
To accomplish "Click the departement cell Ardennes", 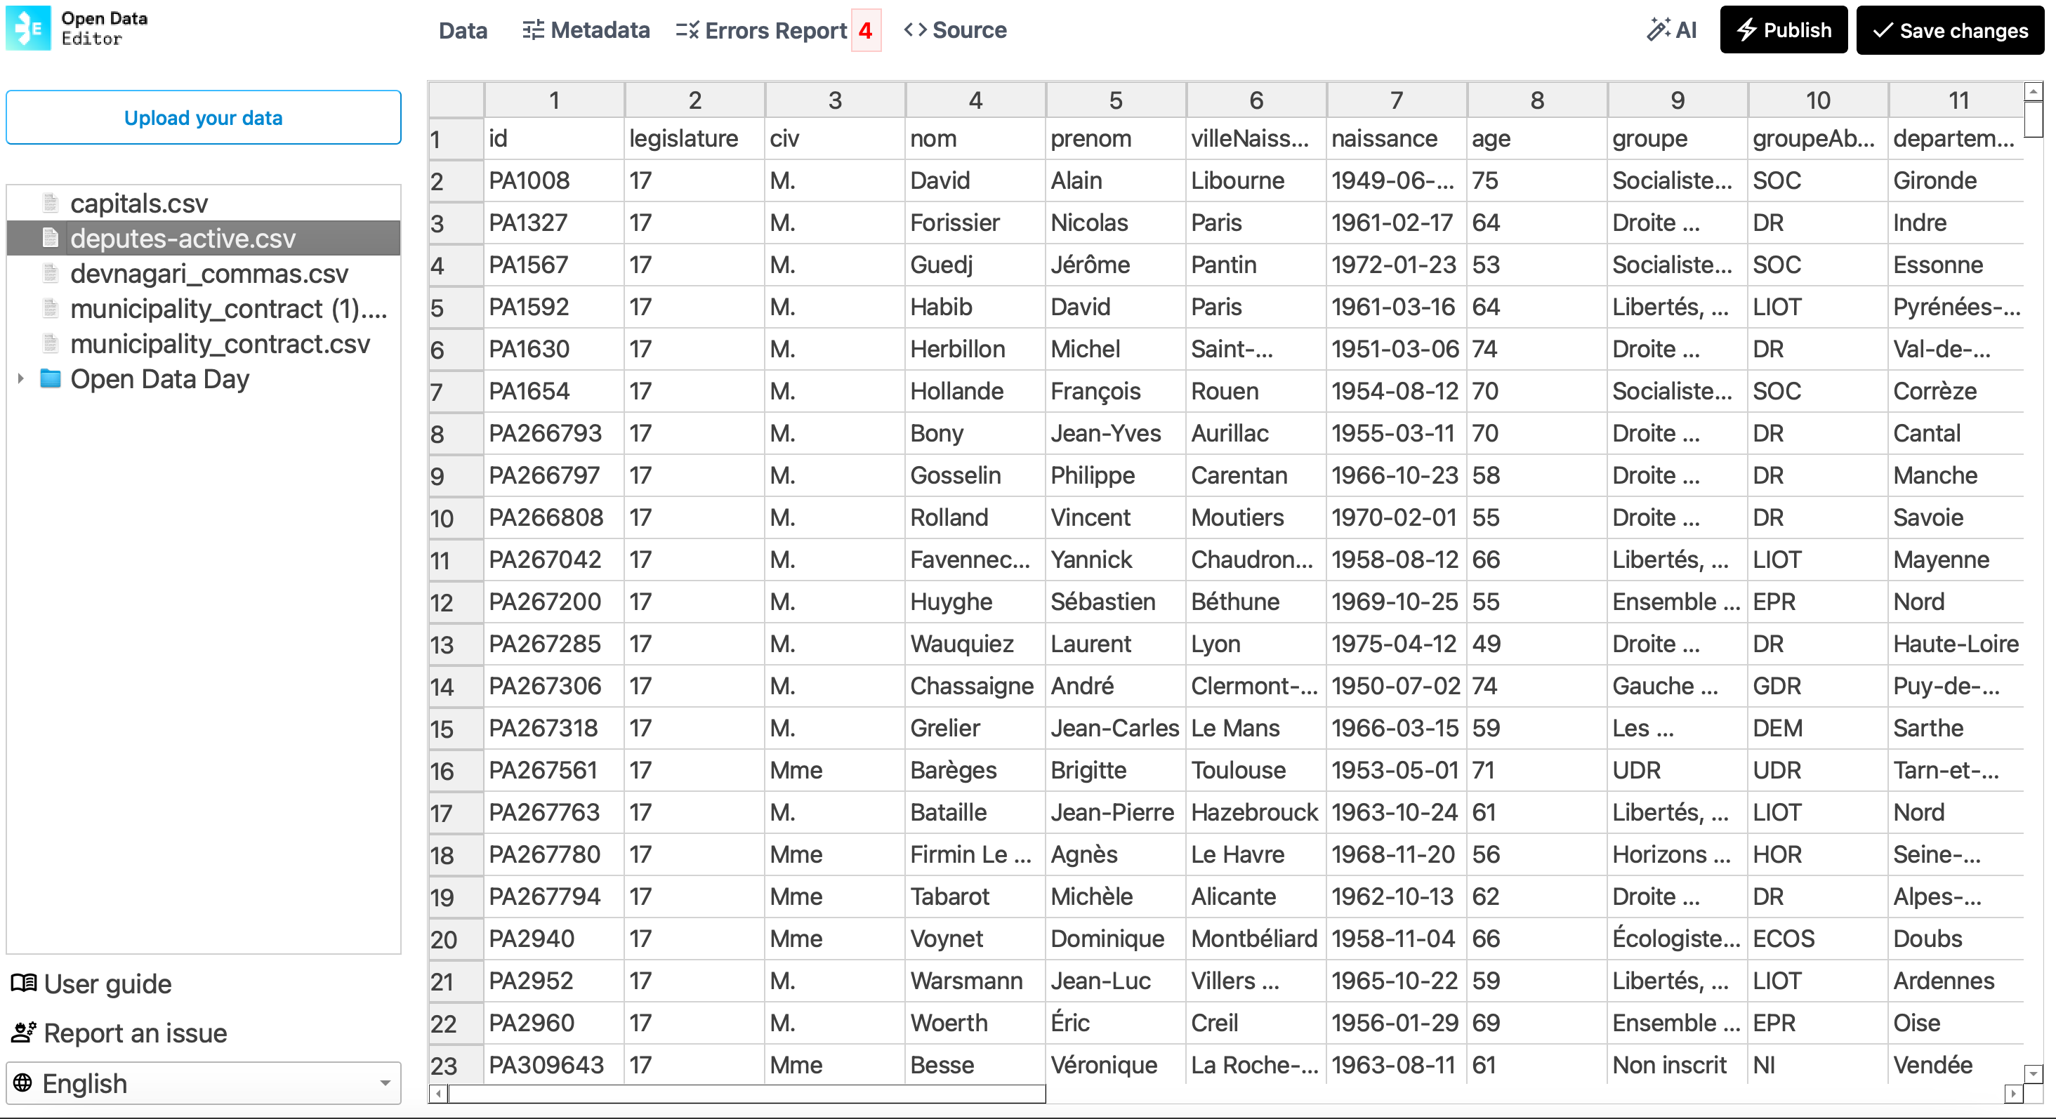I will [x=1957, y=980].
